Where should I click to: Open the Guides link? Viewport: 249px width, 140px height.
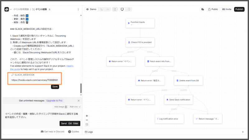[73, 132]
